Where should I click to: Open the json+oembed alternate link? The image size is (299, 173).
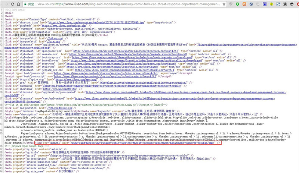pyautogui.click(x=186, y=92)
